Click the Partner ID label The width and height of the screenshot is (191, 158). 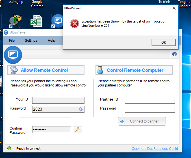[x=109, y=99]
